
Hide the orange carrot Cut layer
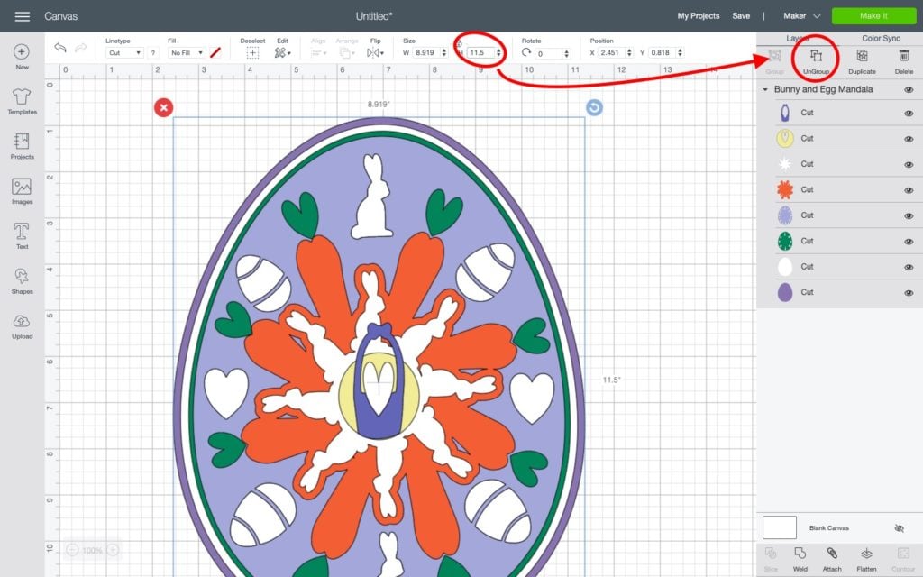[x=909, y=190]
